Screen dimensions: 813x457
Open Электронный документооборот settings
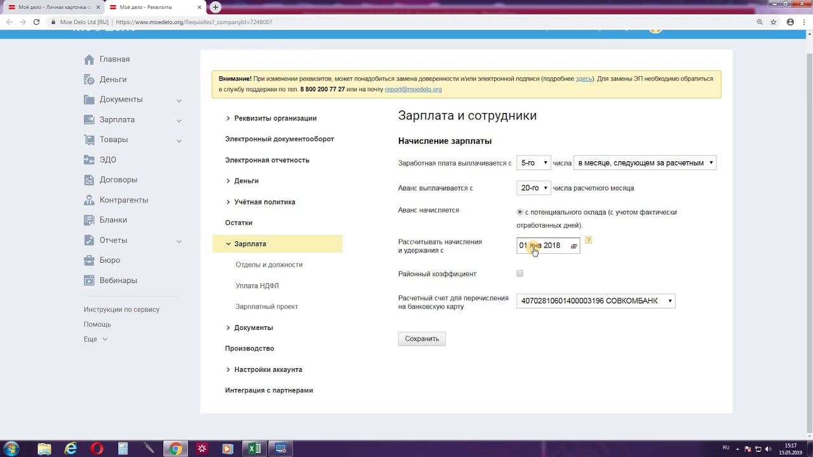(x=279, y=139)
